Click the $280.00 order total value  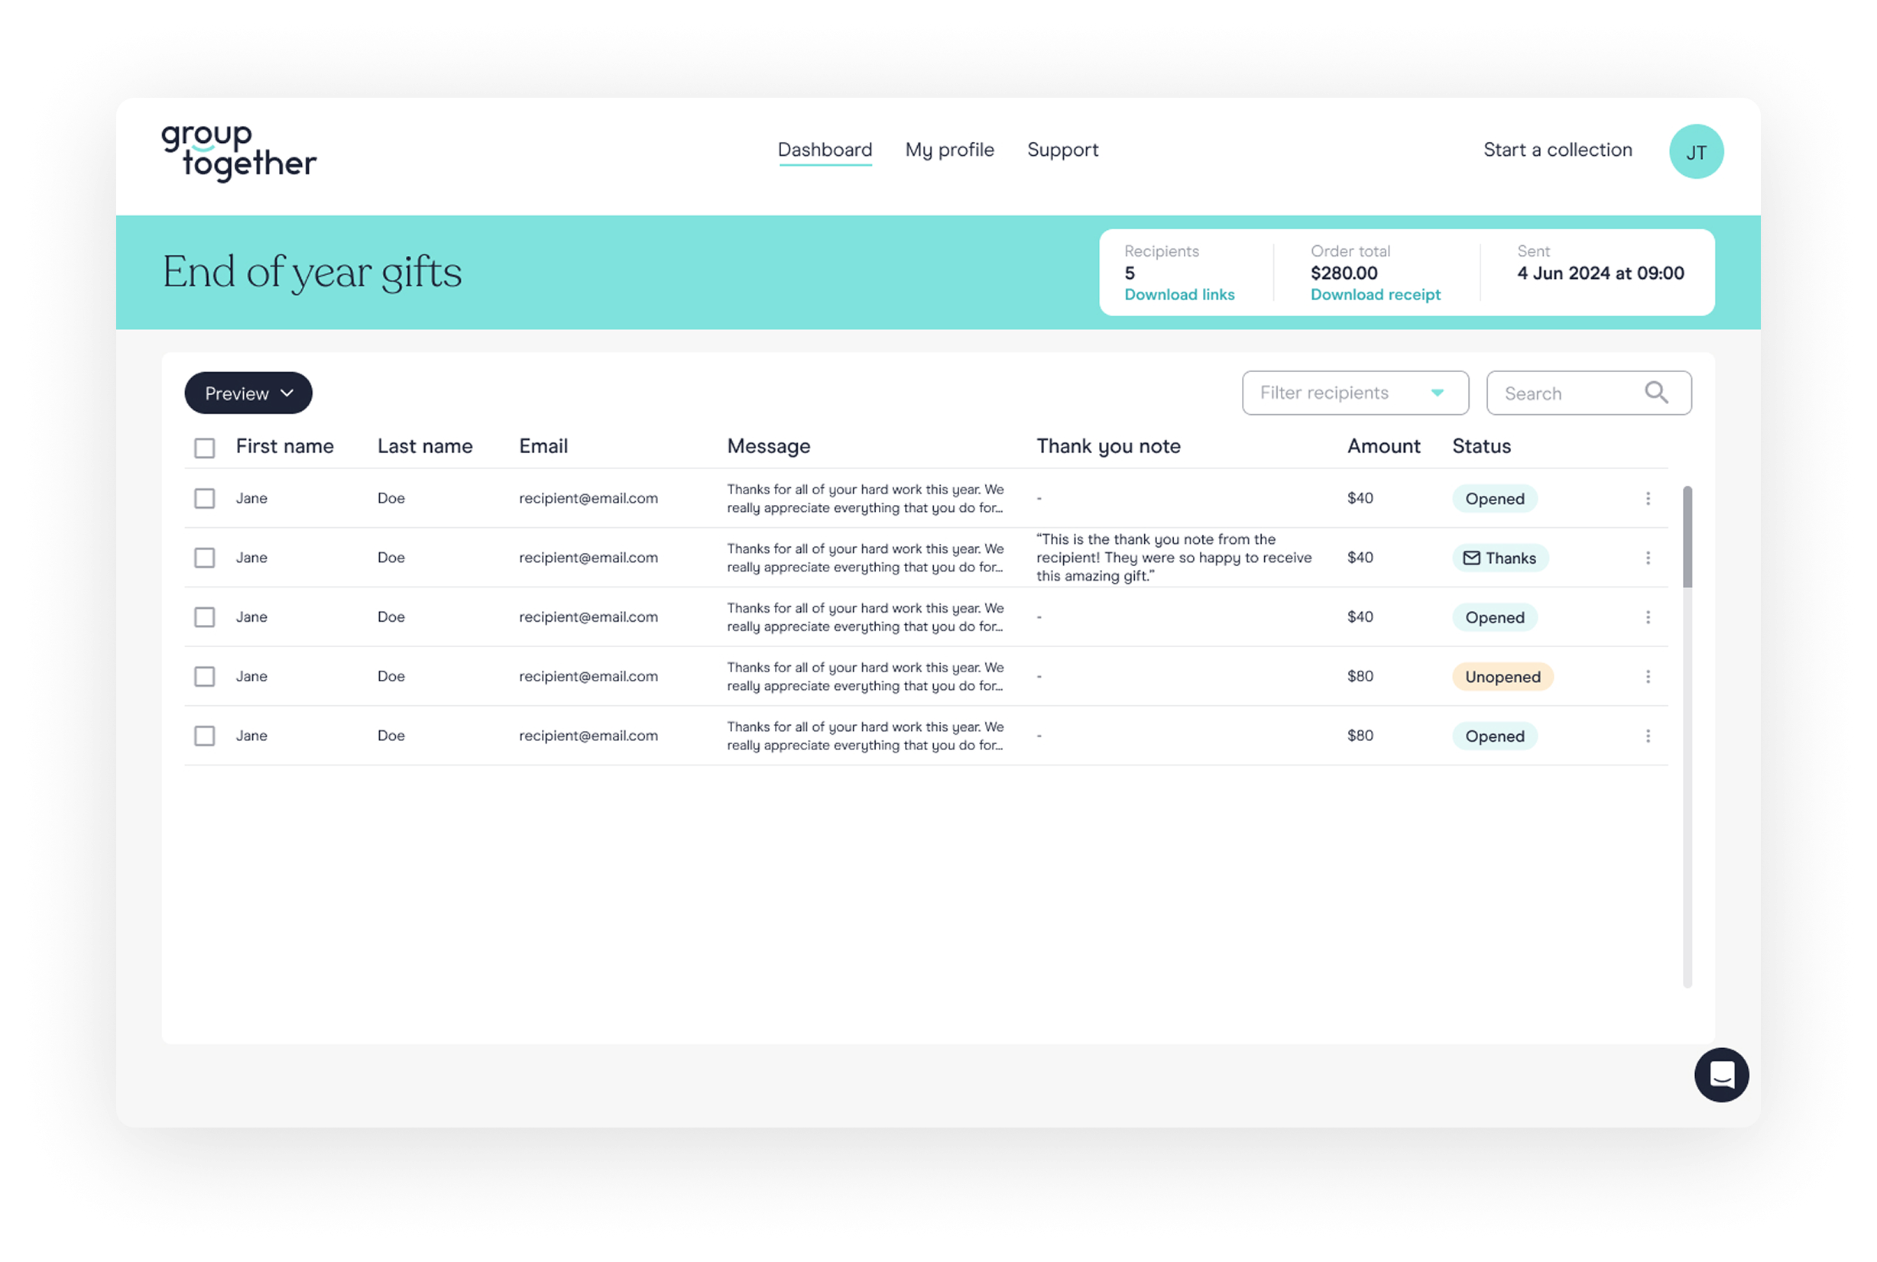[x=1343, y=273]
